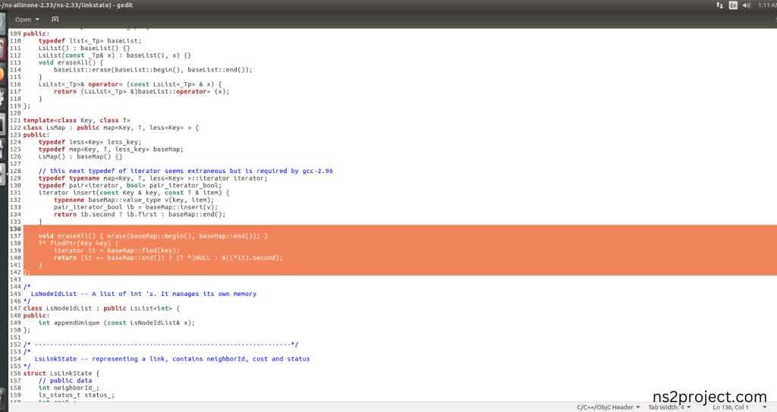Image resolution: width=777 pixels, height=412 pixels.
Task: Click line 157 comment "// public data"
Action: tap(65, 381)
